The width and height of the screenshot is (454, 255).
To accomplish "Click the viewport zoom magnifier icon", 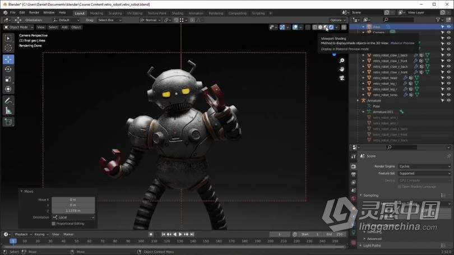I will 342,60.
